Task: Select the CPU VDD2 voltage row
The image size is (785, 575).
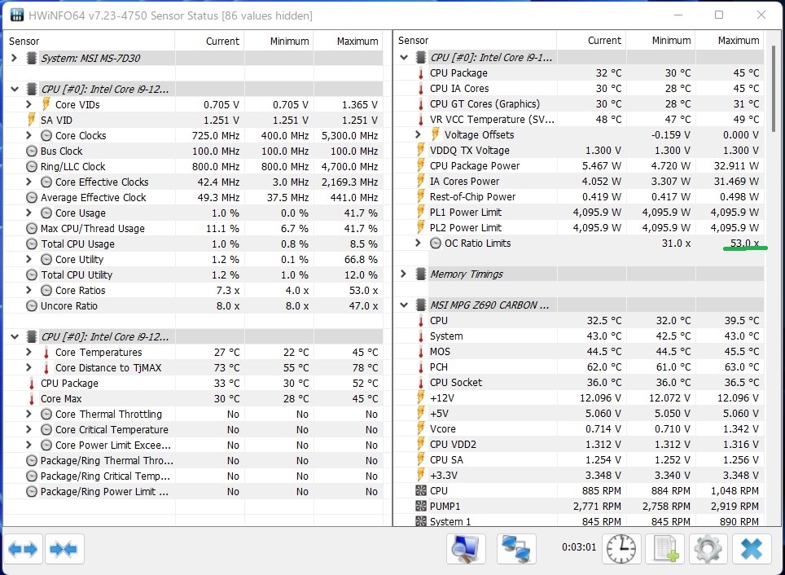Action: pyautogui.click(x=579, y=444)
